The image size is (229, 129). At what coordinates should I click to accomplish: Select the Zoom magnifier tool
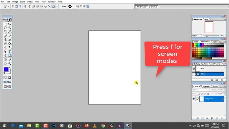(x=10, y=64)
